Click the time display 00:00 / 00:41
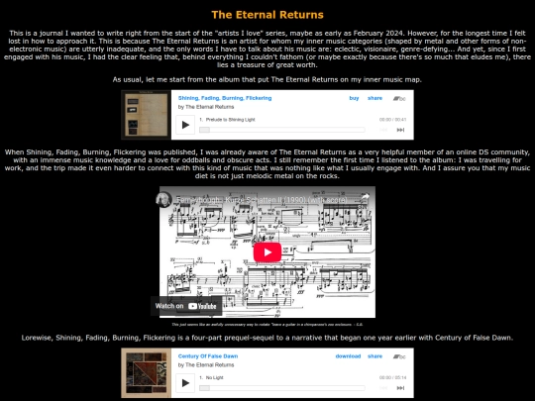Screen dimensions: 535x401 tap(392, 120)
